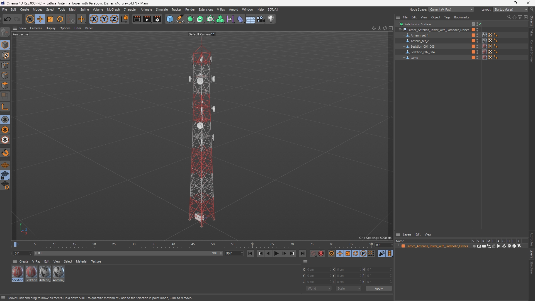Image resolution: width=535 pixels, height=301 pixels.
Task: Go to the end of animation
Action: tap(302, 253)
